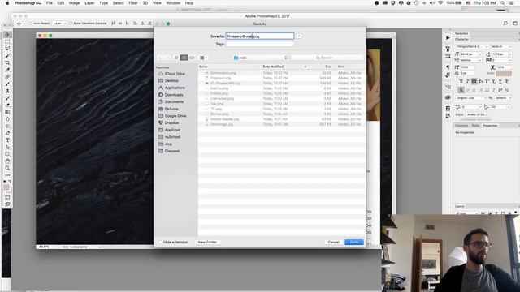Open the folder location pop-up menu
The height and width of the screenshot is (292, 520).
[x=260, y=58]
